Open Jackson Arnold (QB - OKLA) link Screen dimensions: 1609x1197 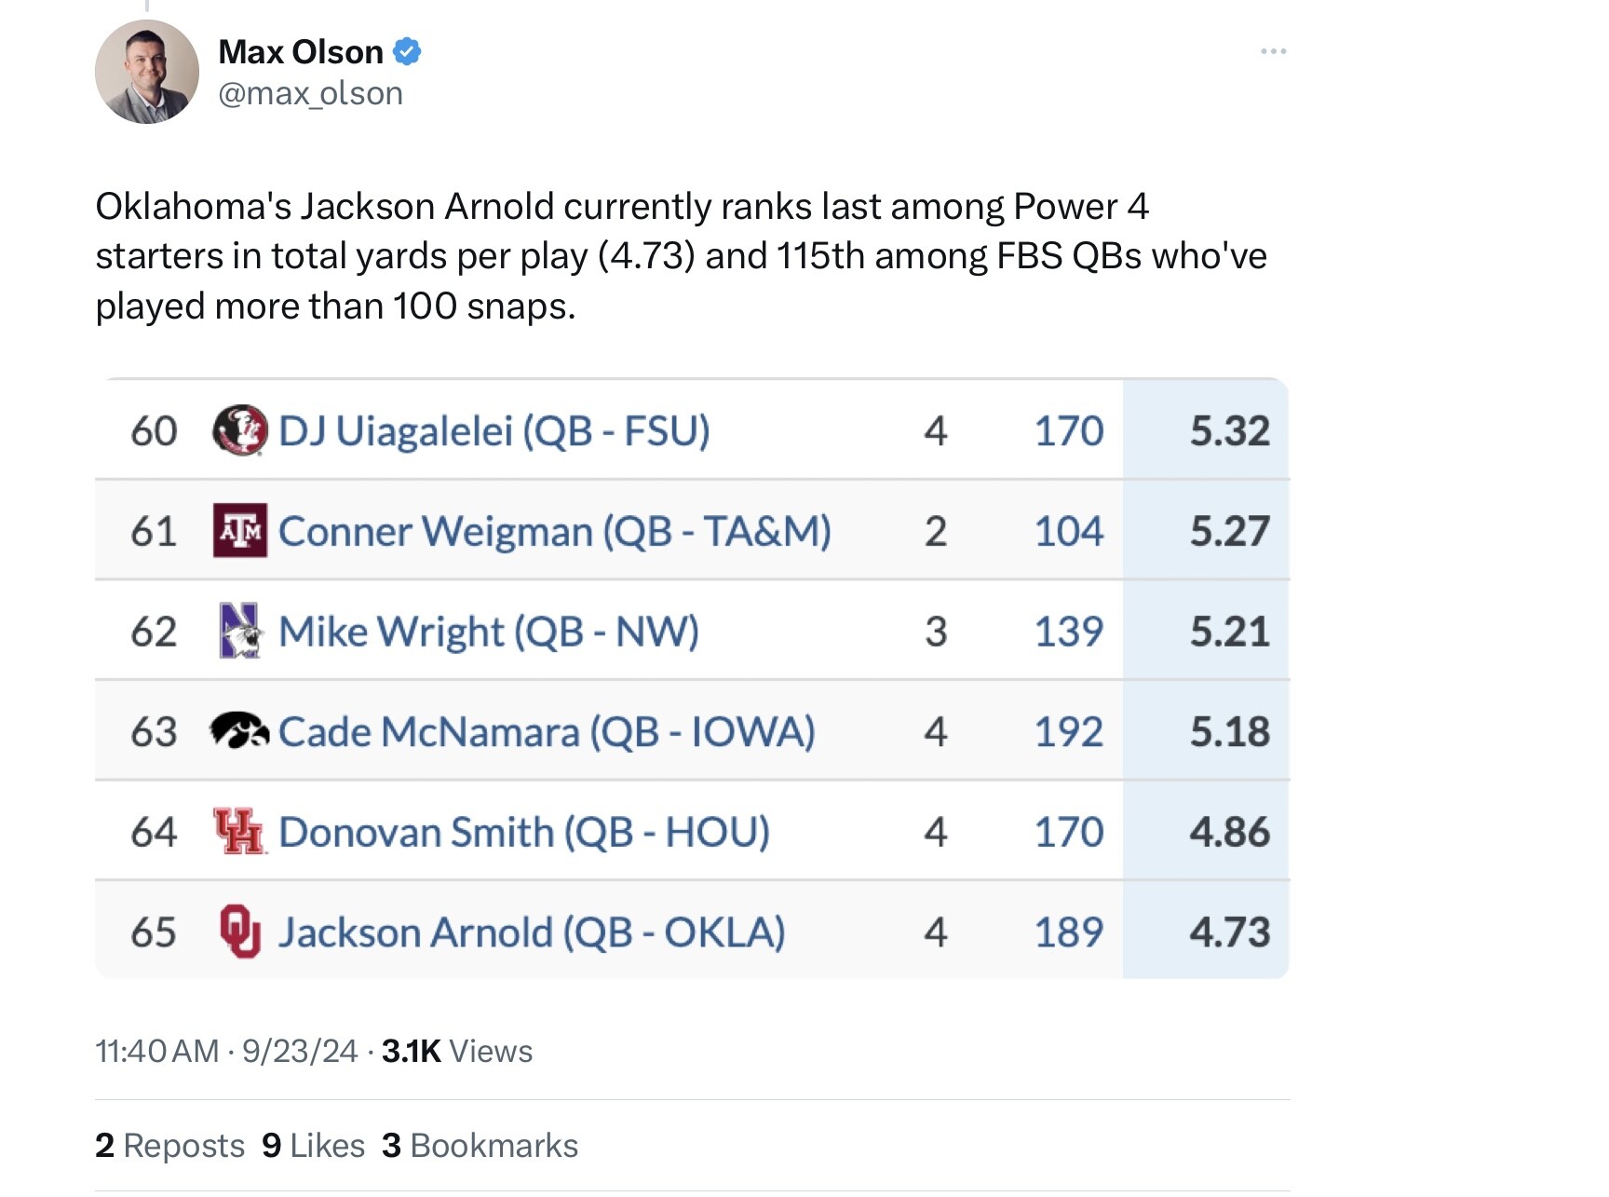click(532, 932)
